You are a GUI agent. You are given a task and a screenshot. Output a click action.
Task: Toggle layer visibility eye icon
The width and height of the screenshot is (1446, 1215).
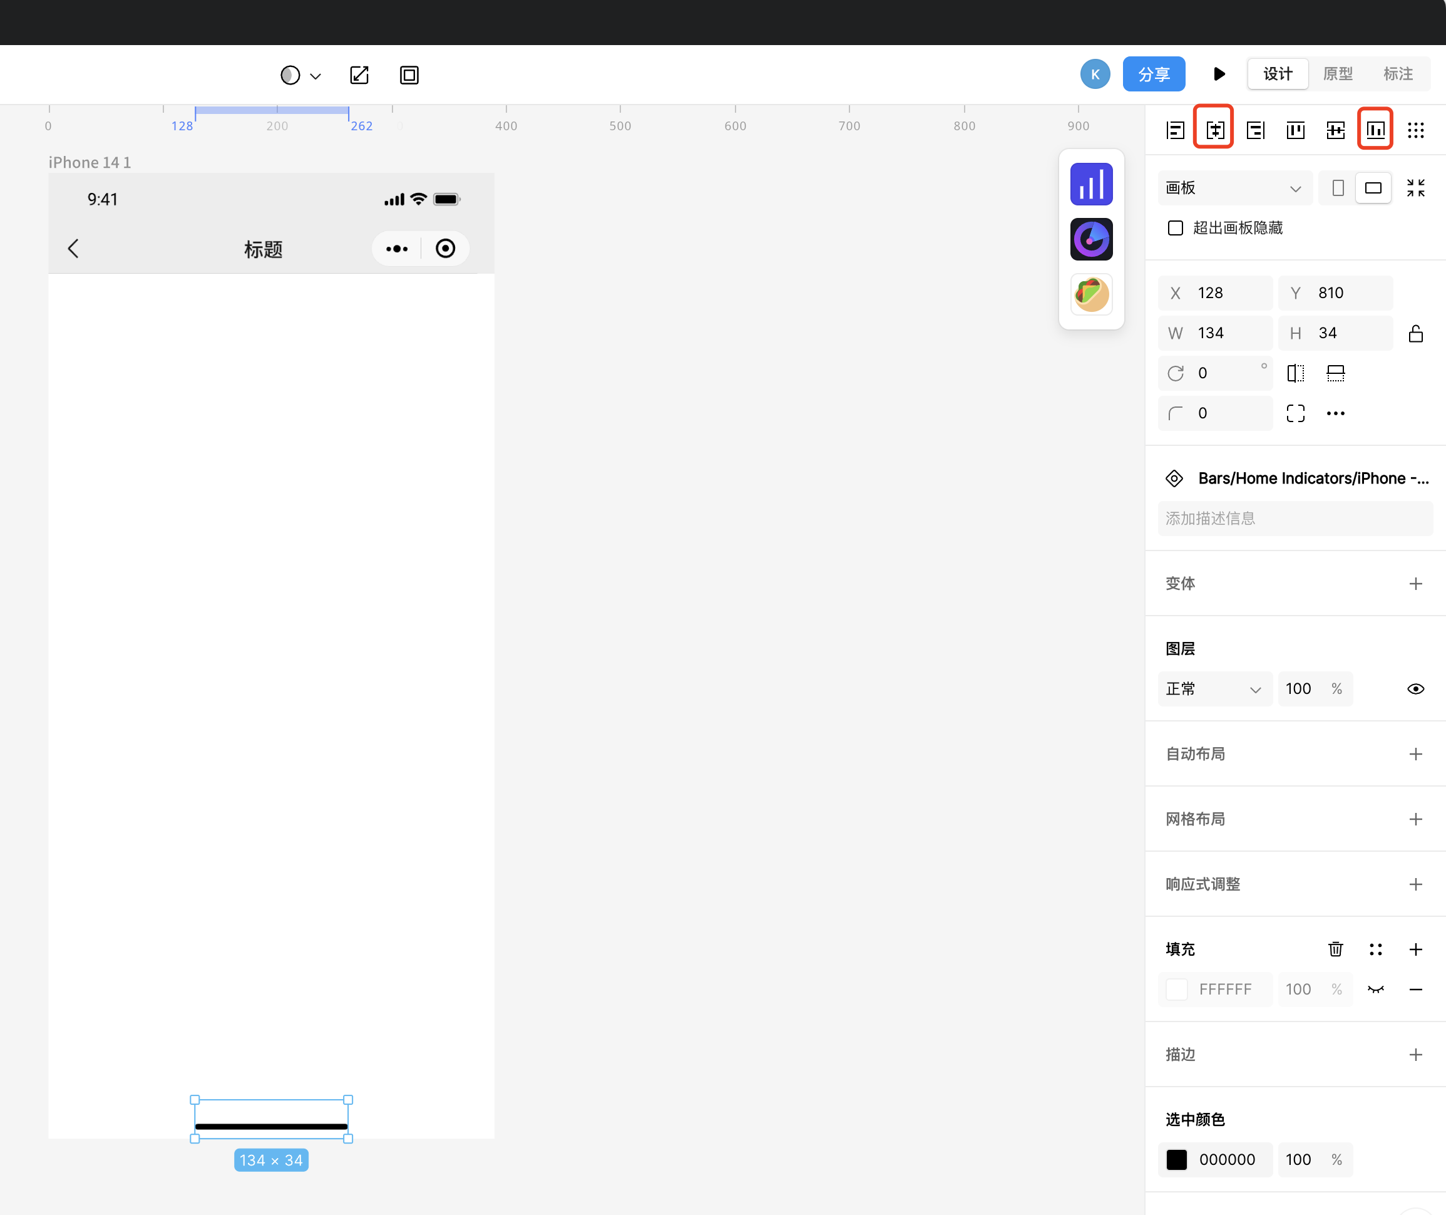tap(1415, 689)
